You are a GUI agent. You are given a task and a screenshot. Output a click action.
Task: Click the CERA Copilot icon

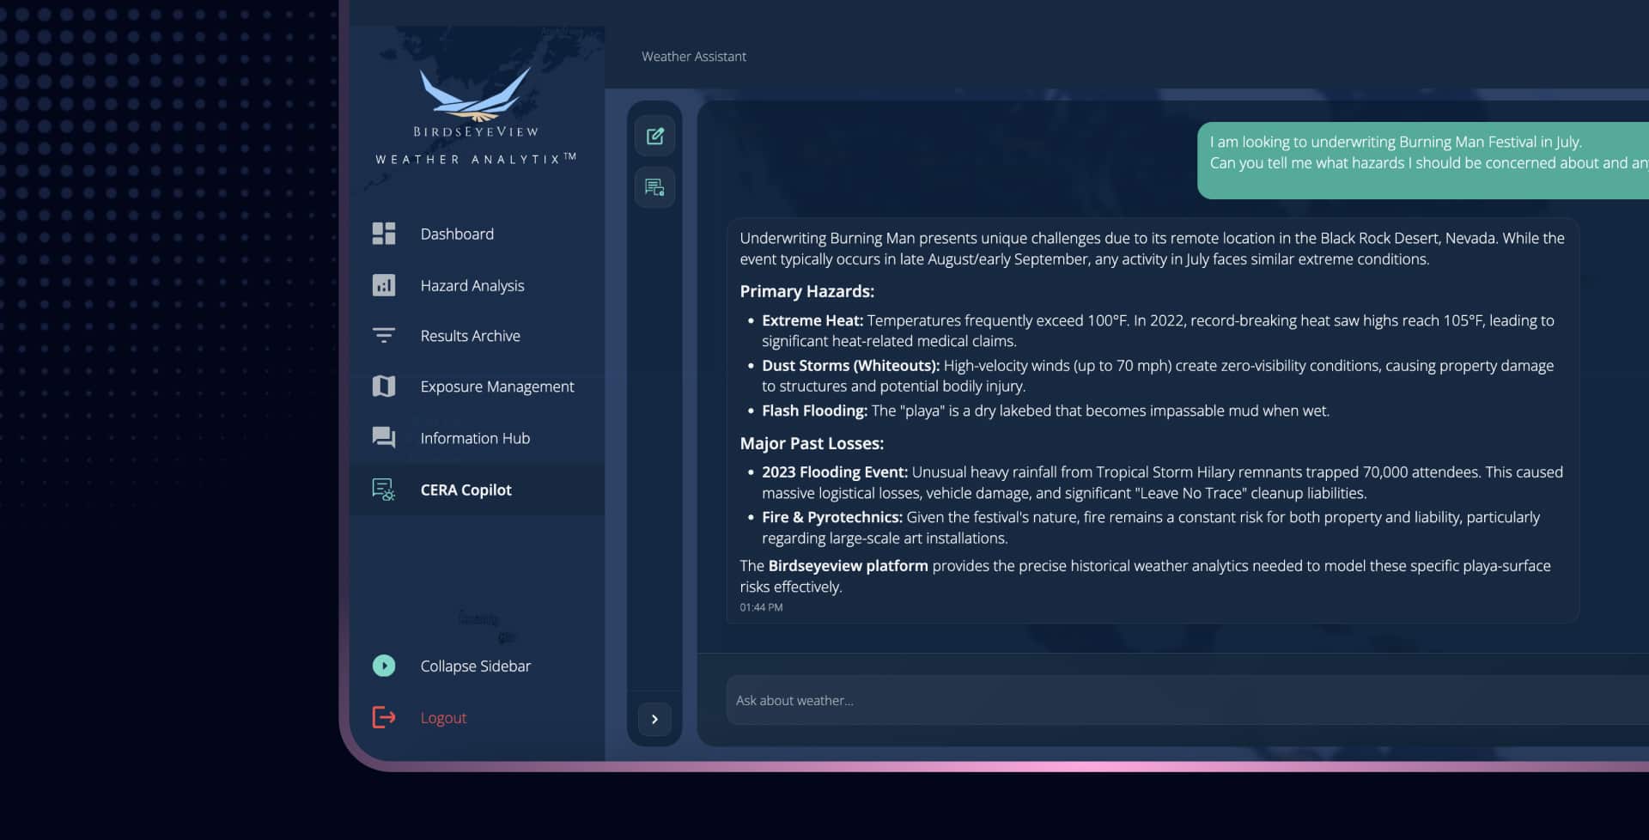click(384, 490)
